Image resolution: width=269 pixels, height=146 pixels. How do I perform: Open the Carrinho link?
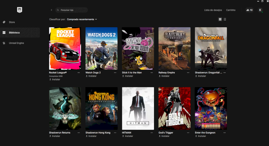pyautogui.click(x=231, y=10)
